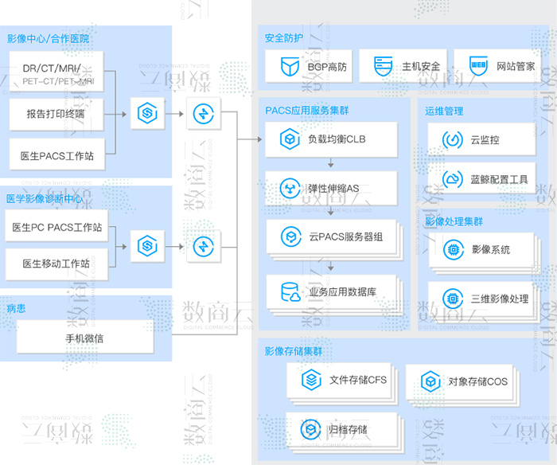Click the 蓝鲸配置工具 cloud icon
The image size is (557, 465).
(x=452, y=179)
